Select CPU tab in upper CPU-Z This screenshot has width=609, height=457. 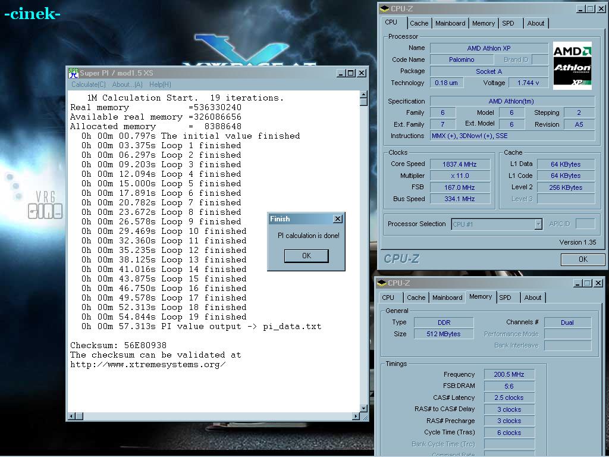pos(391,22)
